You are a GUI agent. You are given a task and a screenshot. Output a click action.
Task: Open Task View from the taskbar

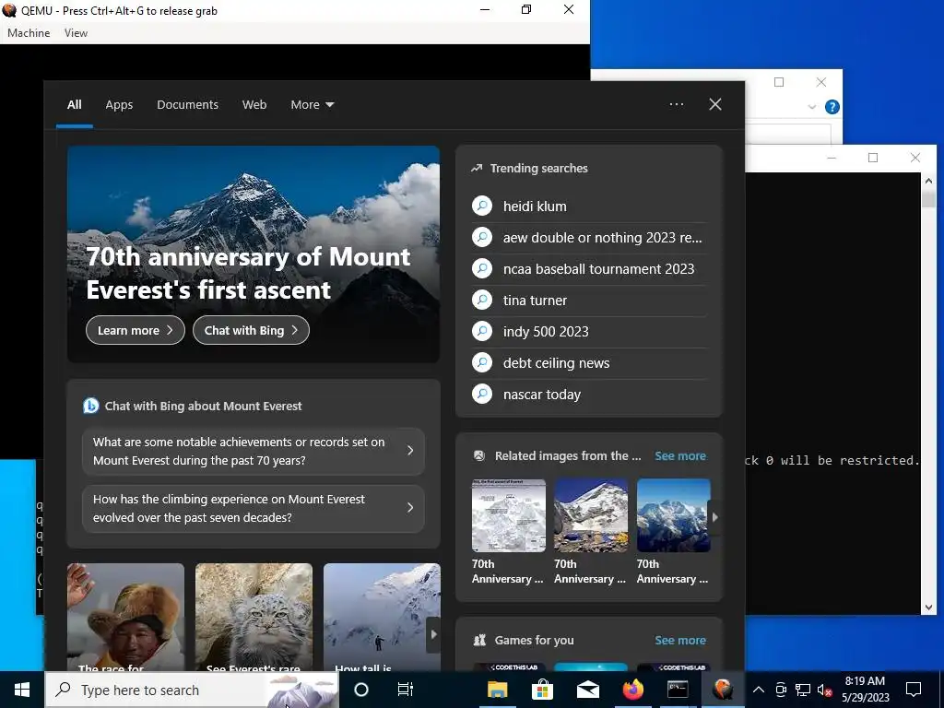point(406,690)
